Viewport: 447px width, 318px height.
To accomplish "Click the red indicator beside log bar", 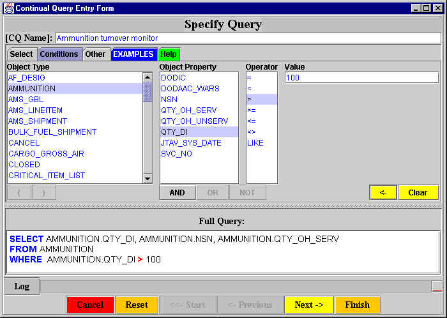I will click(436, 286).
